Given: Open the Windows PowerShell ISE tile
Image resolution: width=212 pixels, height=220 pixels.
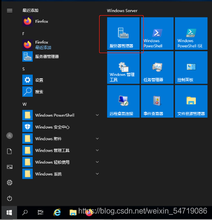Looking at the screenshot, I should pyautogui.click(x=191, y=34).
